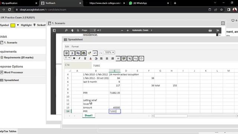Switch to the stack-college.com browser tab
Screen dimensions: 238x134
(x=105, y=3)
